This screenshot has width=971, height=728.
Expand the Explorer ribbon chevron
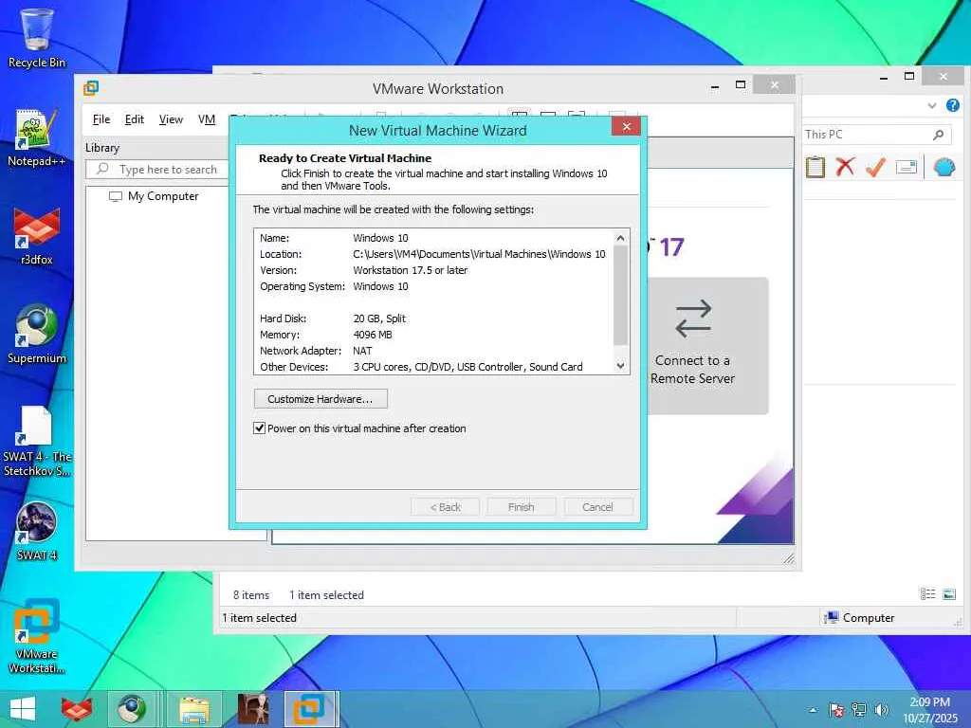[931, 106]
